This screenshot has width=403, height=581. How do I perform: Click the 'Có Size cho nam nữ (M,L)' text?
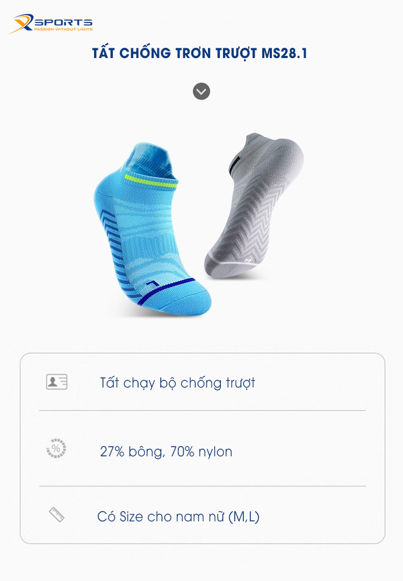[x=178, y=517]
